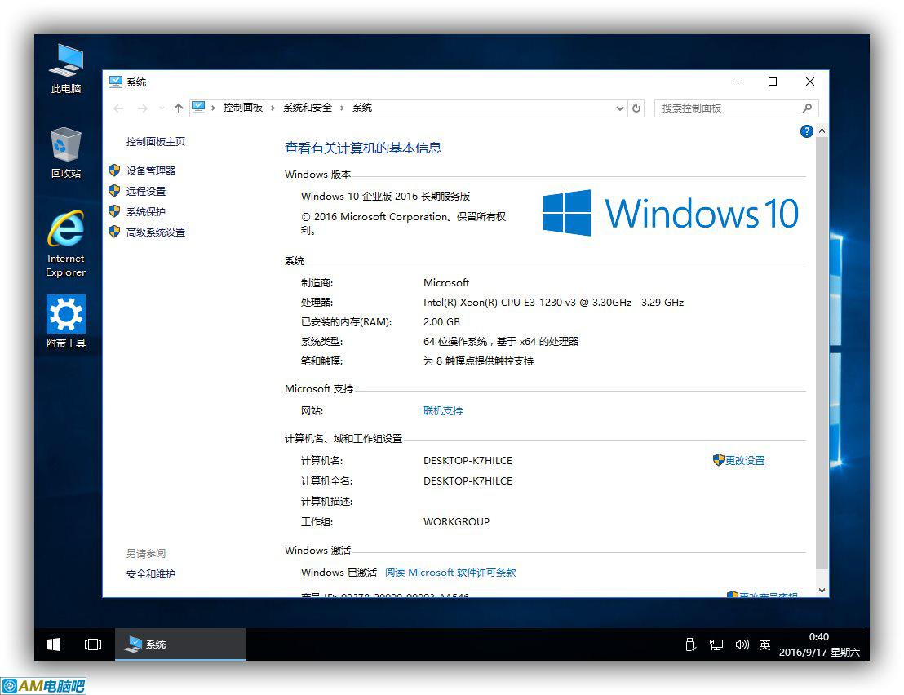This screenshot has width=904, height=695.
Task: Open the clock showing 0:40
Action: pyautogui.click(x=819, y=644)
